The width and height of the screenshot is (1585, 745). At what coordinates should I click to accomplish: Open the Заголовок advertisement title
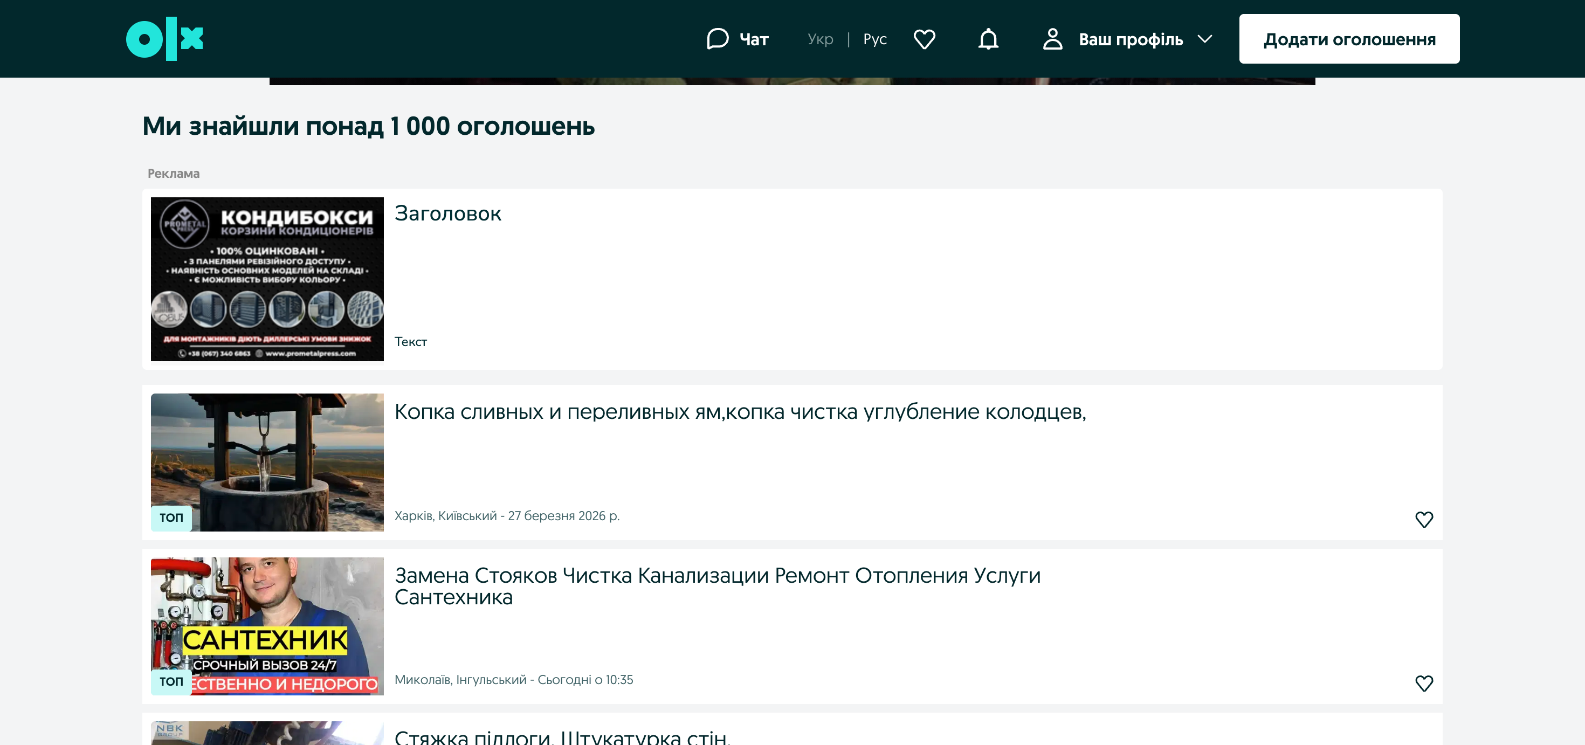pos(447,213)
